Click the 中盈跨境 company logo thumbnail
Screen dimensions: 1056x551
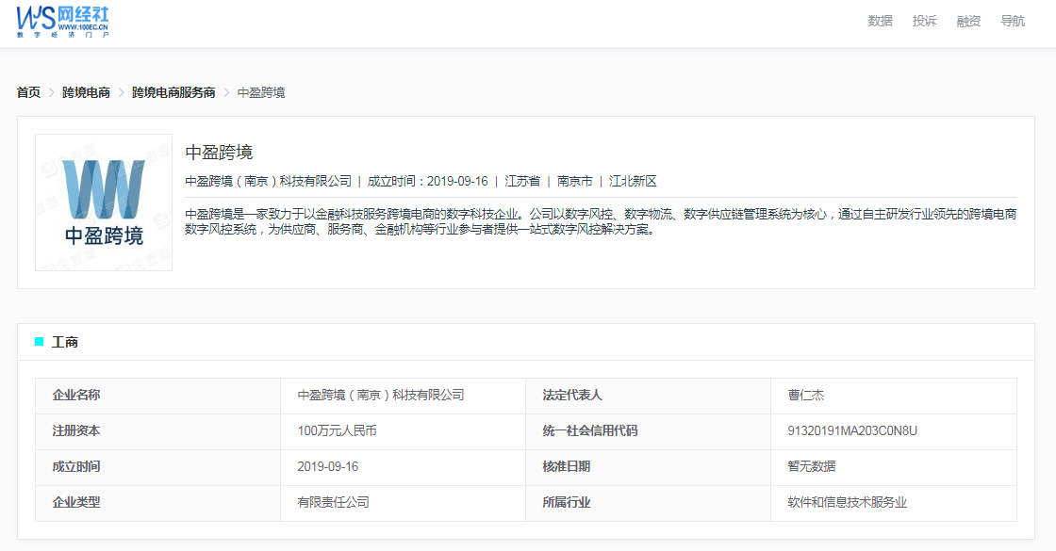(x=104, y=203)
